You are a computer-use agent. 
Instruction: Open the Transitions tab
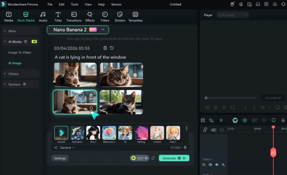[74, 17]
